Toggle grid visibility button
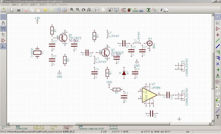The width and height of the screenshot is (221, 134). [3, 17]
